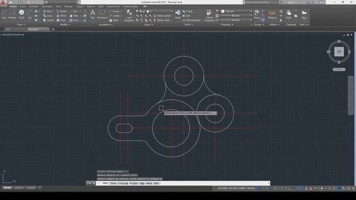Activate the Rotate command
356x200 pixels.
coord(62,11)
